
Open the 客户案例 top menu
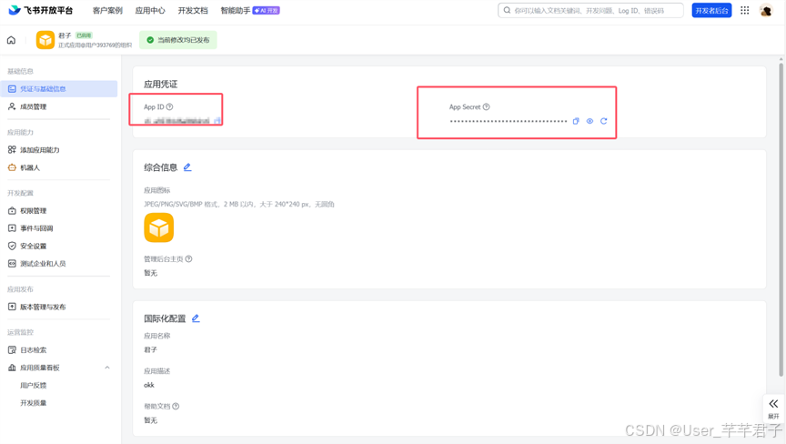[x=107, y=11]
